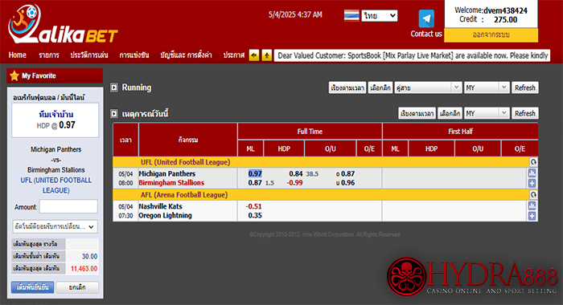
Task: Go to the Home menu
Action: pyautogui.click(x=17, y=55)
